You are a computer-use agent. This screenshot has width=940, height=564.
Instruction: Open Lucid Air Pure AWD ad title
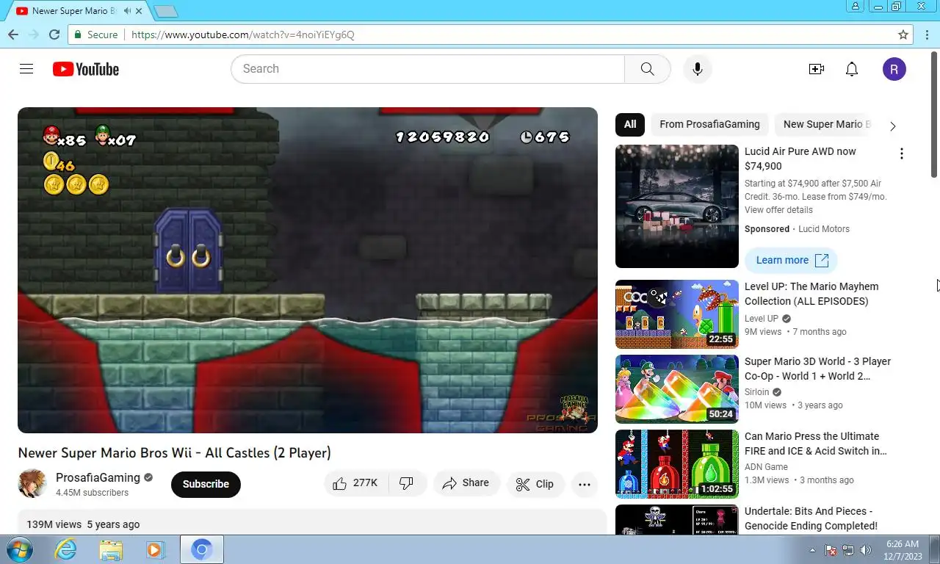tap(800, 159)
